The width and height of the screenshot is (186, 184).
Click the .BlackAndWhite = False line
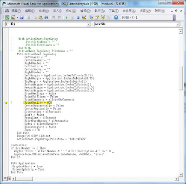point(40,127)
